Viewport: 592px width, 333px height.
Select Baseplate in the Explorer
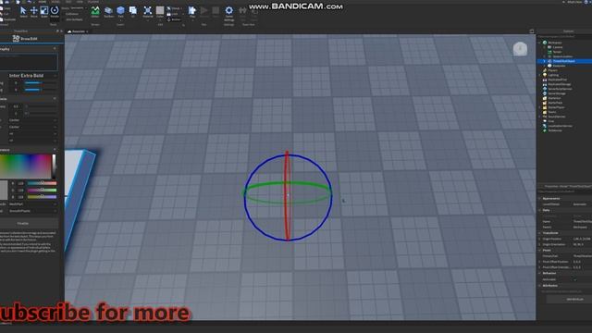pyautogui.click(x=559, y=66)
